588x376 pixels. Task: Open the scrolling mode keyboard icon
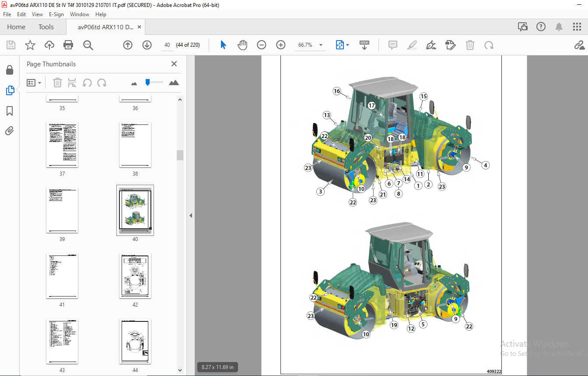pos(364,45)
